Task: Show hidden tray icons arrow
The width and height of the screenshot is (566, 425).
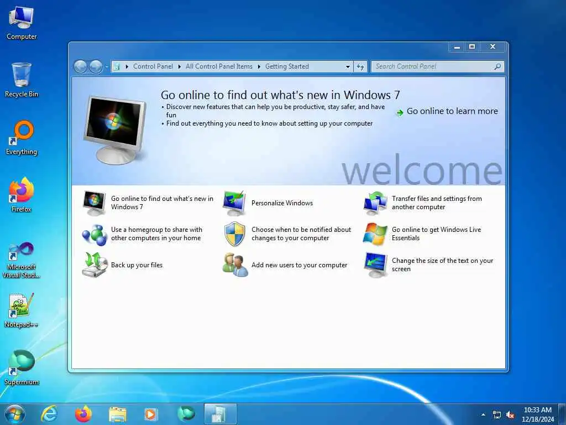Action: 483,414
